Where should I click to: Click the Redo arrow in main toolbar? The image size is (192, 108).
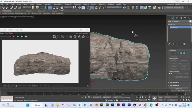(x=7, y=8)
